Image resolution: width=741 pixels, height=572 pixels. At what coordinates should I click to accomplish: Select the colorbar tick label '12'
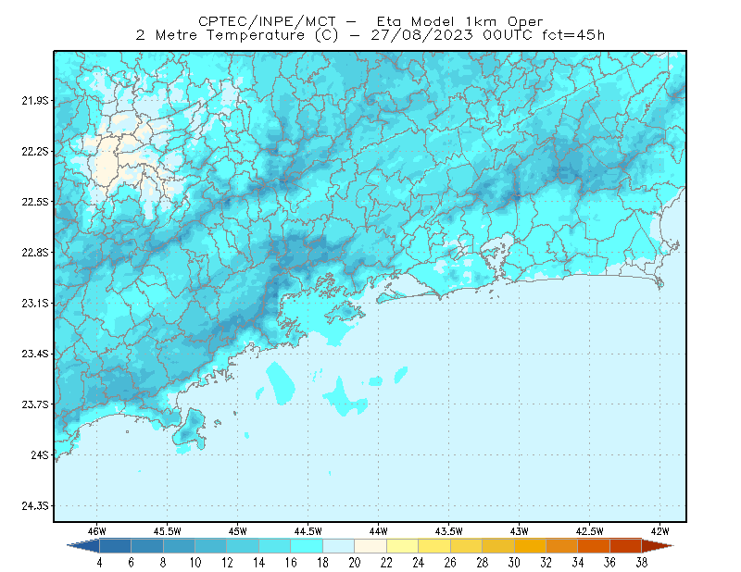227,563
